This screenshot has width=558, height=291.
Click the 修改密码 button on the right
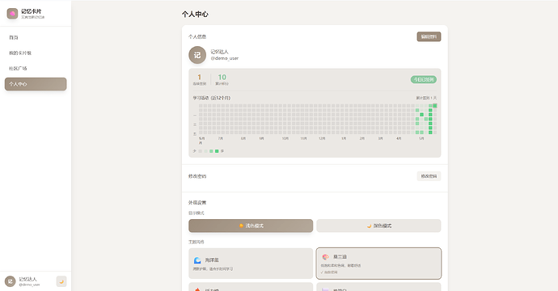coord(429,176)
